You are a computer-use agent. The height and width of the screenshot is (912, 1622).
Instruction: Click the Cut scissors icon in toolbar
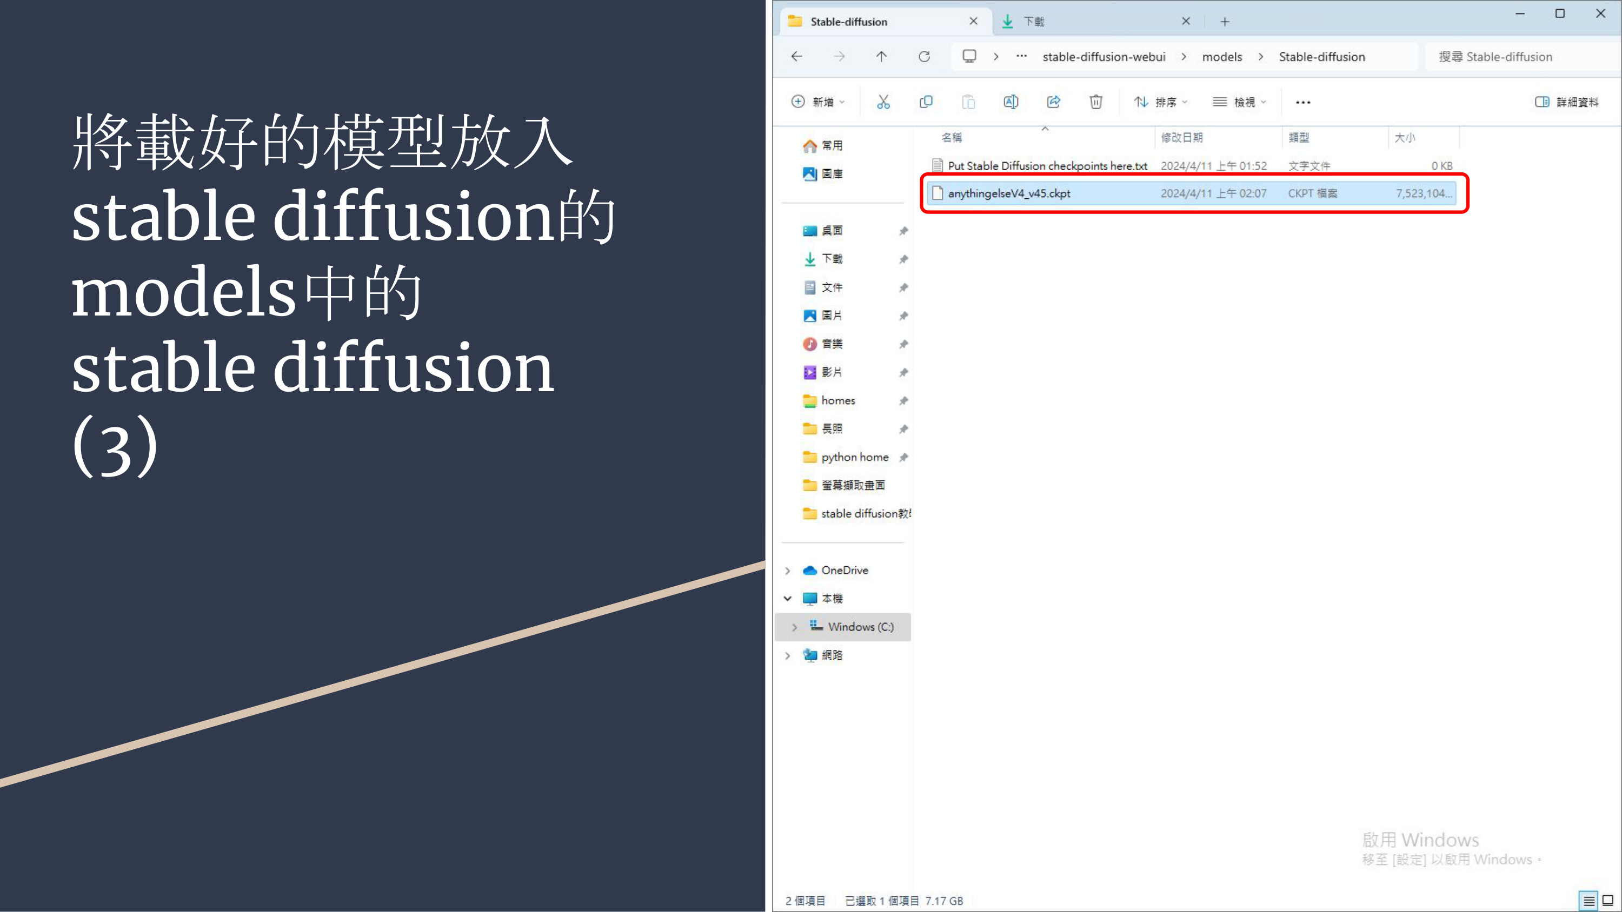883,102
